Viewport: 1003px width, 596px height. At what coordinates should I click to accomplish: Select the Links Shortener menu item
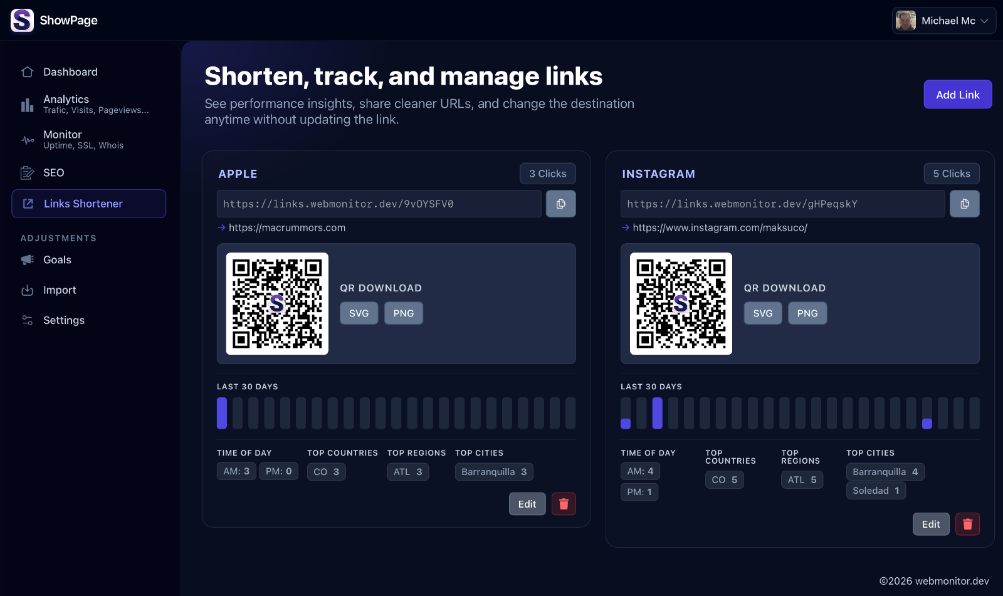(x=82, y=203)
